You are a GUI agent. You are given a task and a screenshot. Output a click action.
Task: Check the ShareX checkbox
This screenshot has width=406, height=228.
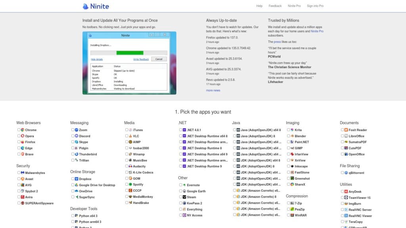click(x=289, y=184)
